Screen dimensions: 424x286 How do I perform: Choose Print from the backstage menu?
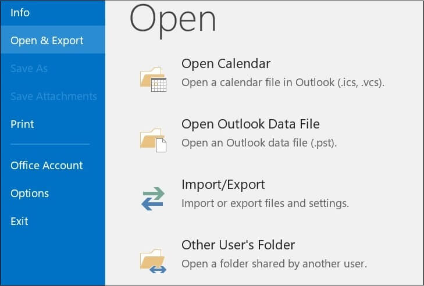pos(22,124)
